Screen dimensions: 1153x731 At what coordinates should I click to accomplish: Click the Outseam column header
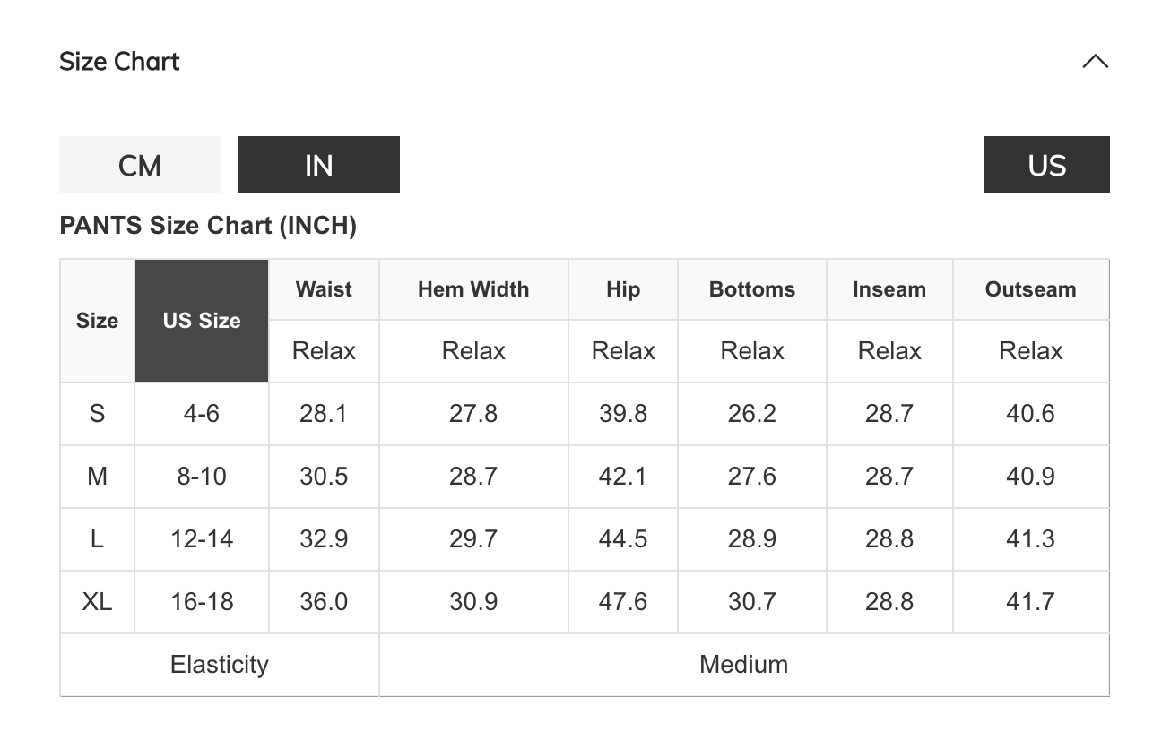pos(1030,289)
